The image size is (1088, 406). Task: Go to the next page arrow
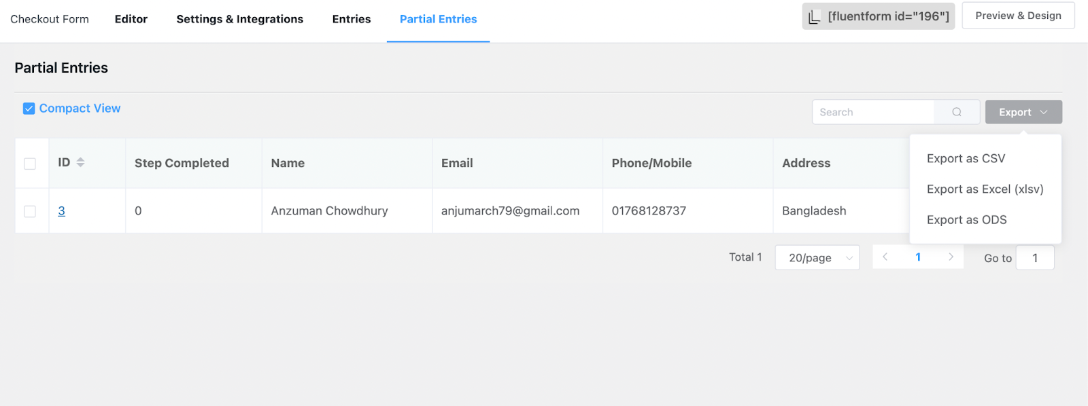951,257
